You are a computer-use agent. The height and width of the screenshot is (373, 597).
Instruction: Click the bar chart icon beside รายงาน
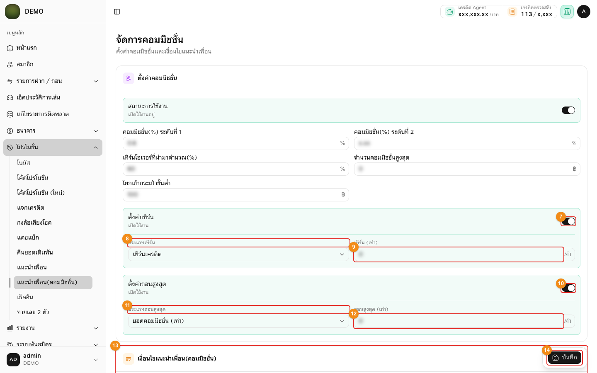[x=10, y=328]
